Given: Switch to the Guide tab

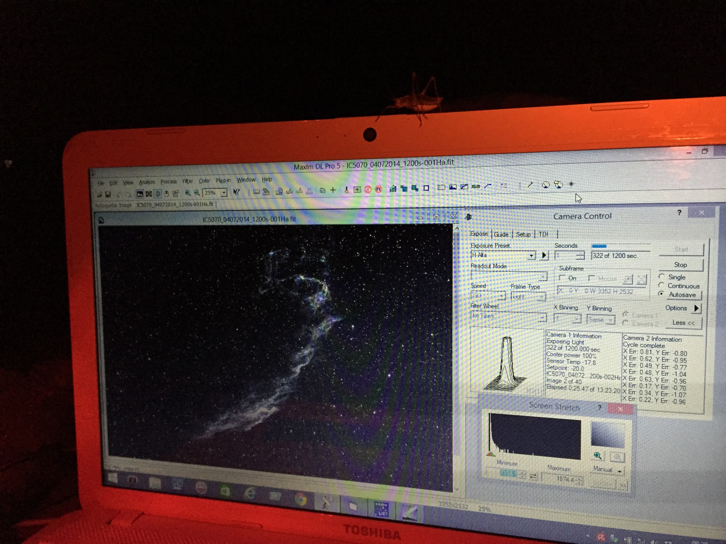Looking at the screenshot, I should (501, 234).
